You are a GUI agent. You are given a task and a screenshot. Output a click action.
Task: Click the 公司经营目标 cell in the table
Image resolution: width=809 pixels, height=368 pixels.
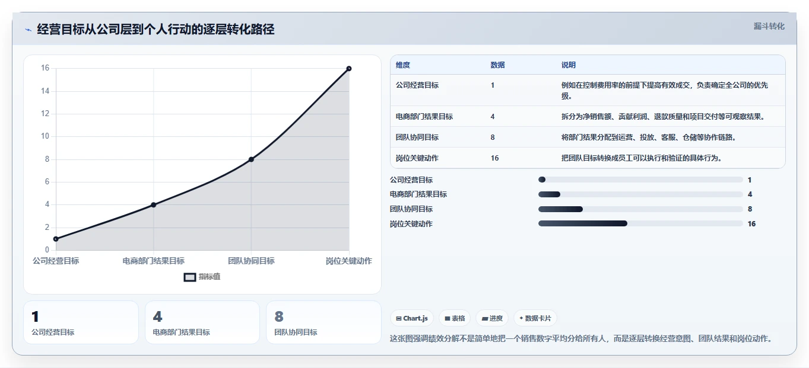pyautogui.click(x=417, y=85)
